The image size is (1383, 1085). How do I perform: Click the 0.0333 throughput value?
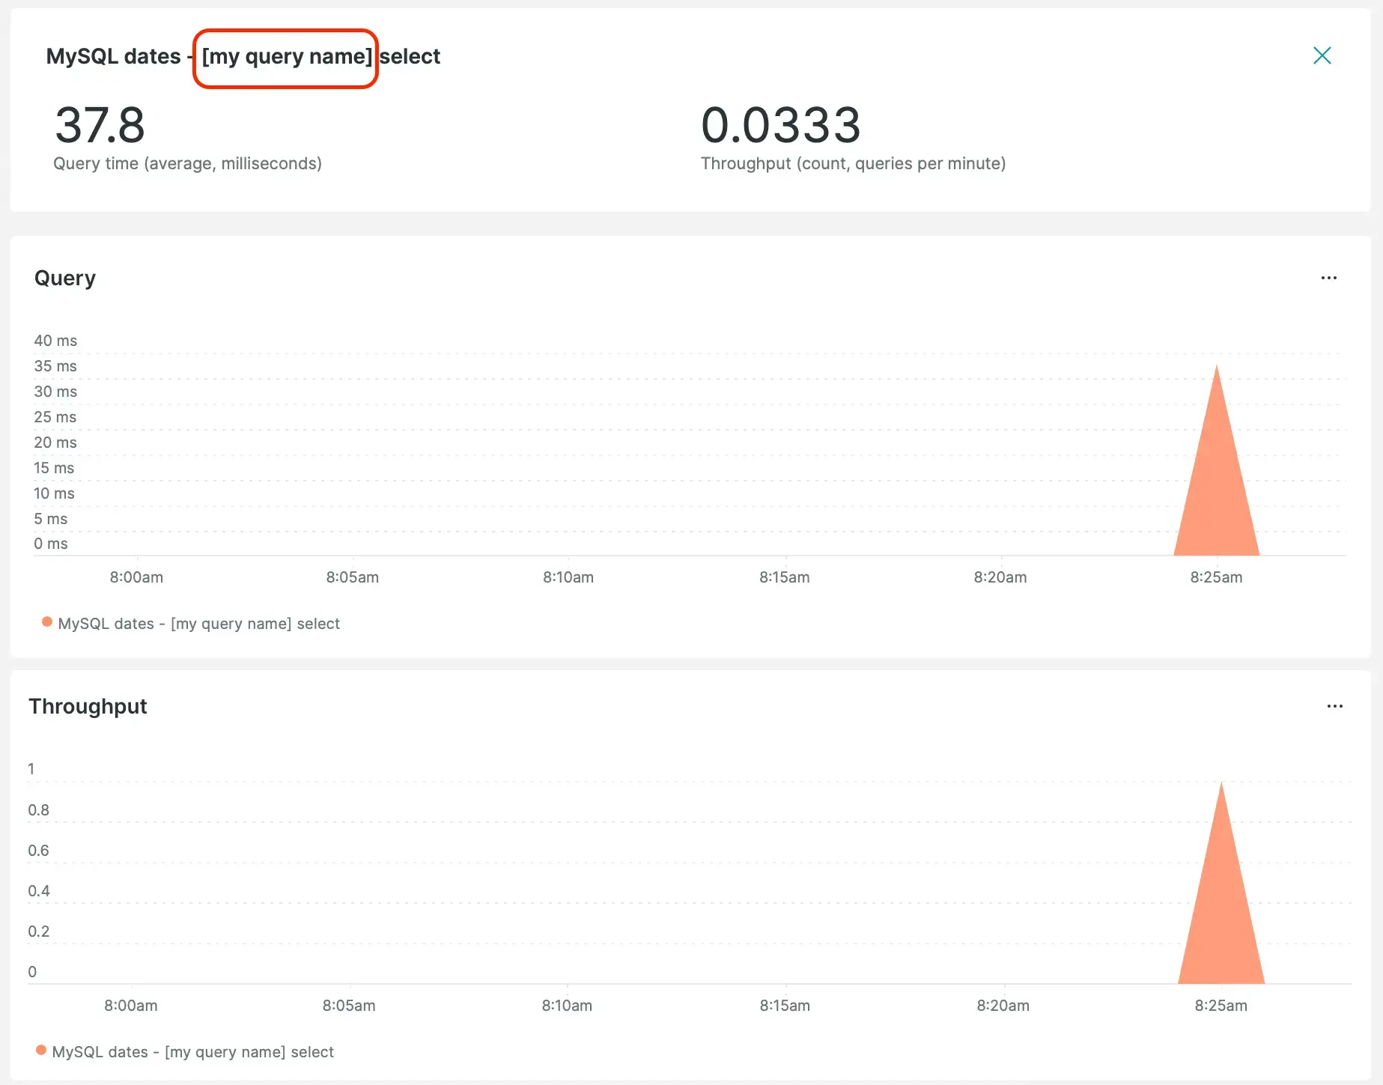(780, 125)
